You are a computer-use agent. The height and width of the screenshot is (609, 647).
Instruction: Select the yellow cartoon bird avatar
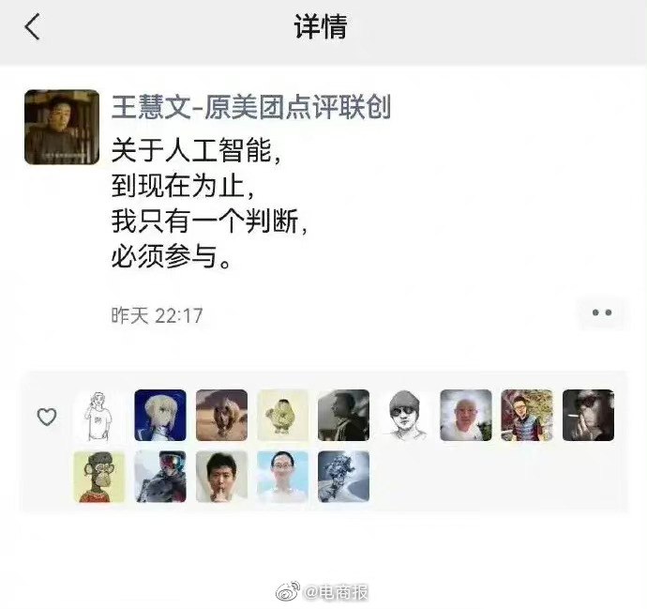(282, 416)
